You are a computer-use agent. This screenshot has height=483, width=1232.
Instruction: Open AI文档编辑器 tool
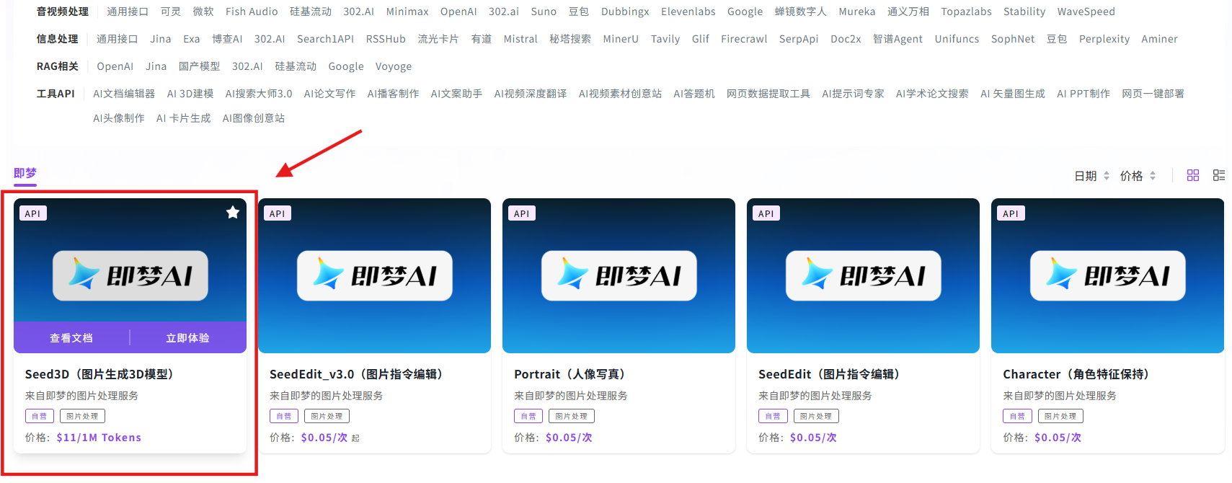(124, 94)
